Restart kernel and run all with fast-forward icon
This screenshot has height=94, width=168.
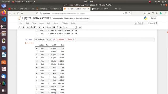[x=61, y=27]
